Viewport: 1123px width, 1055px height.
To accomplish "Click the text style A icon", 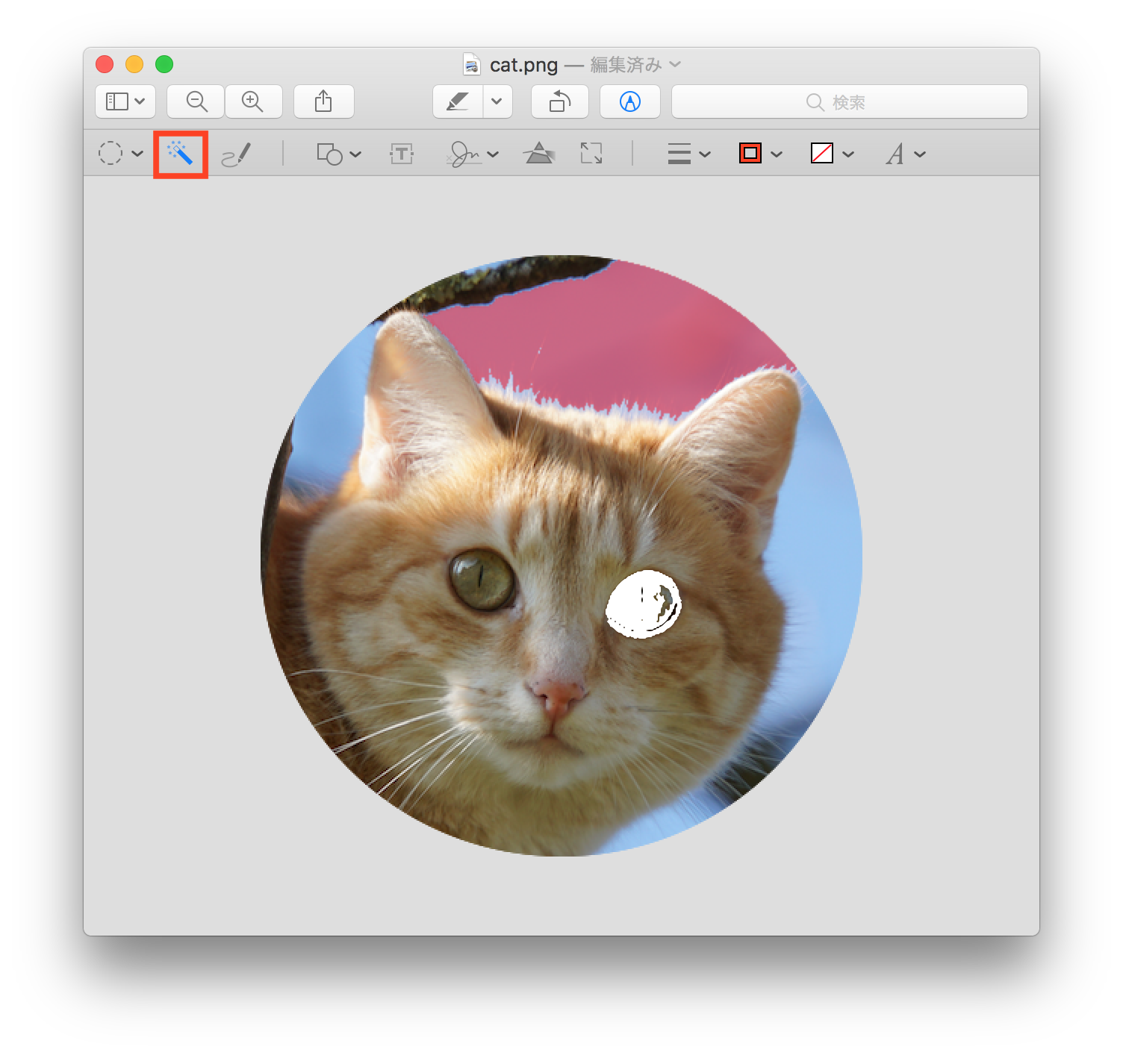I will (x=895, y=154).
